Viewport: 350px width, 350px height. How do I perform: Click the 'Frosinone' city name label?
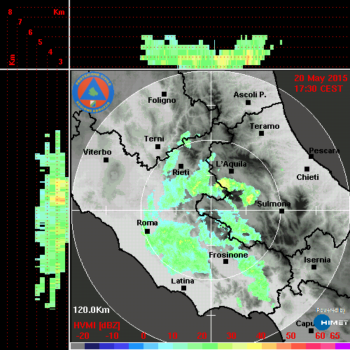[x=228, y=255]
